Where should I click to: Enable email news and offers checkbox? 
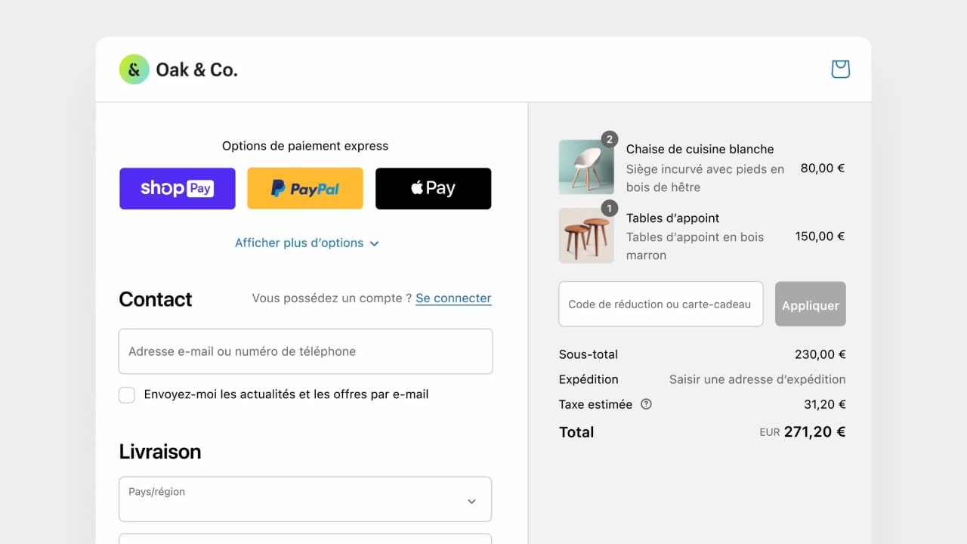pyautogui.click(x=127, y=394)
